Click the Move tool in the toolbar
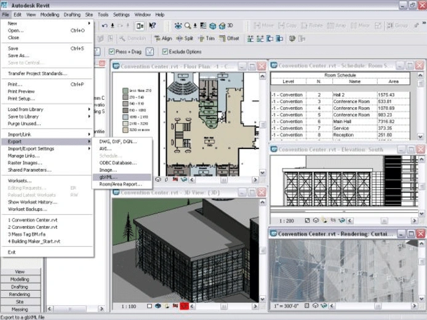The width and height of the screenshot is (427, 320). (x=263, y=26)
